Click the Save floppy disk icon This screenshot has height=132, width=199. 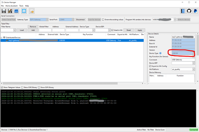4,11
